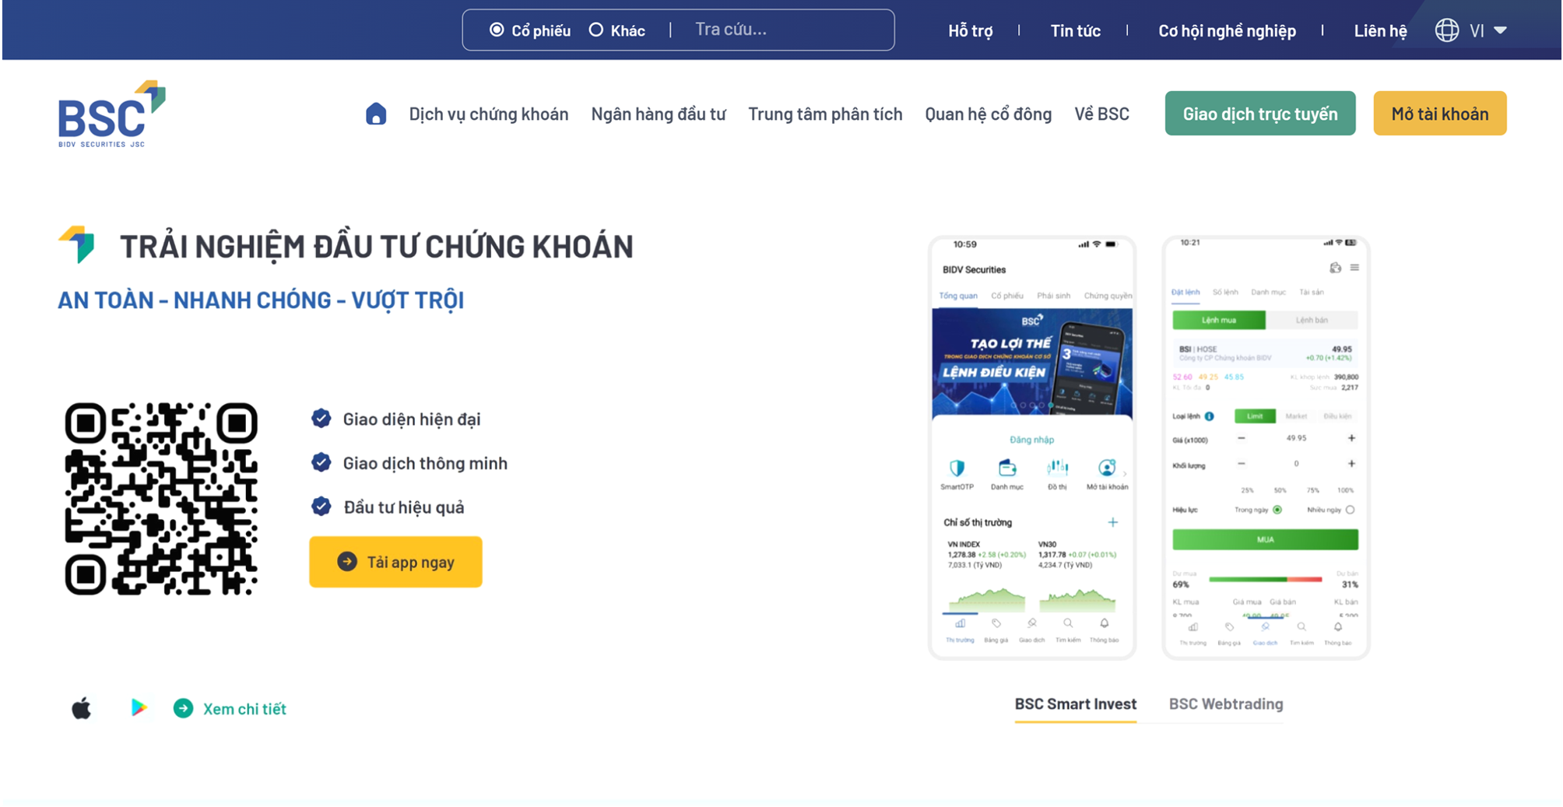Click the arrow icon beside Xem chi tiết
Viewport: 1563px width, 807px height.
pos(183,708)
